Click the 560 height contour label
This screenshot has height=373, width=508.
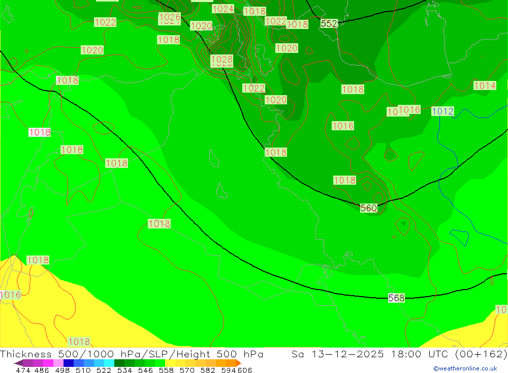(369, 208)
